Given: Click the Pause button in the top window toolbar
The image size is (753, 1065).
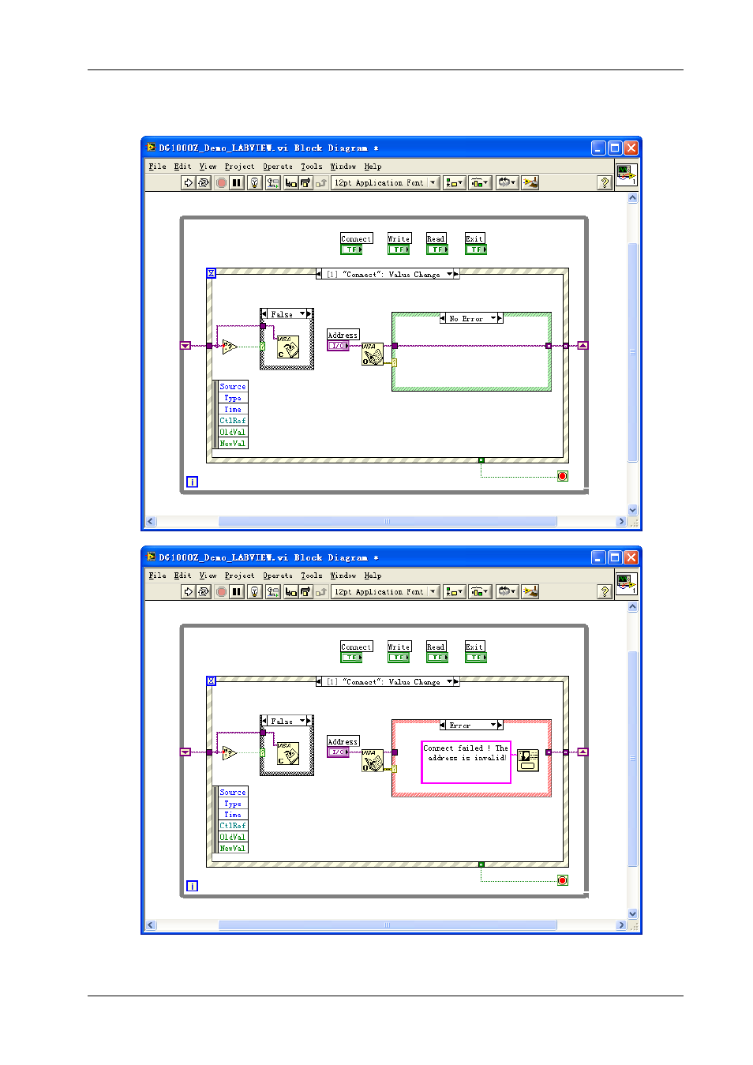Looking at the screenshot, I should [x=237, y=182].
